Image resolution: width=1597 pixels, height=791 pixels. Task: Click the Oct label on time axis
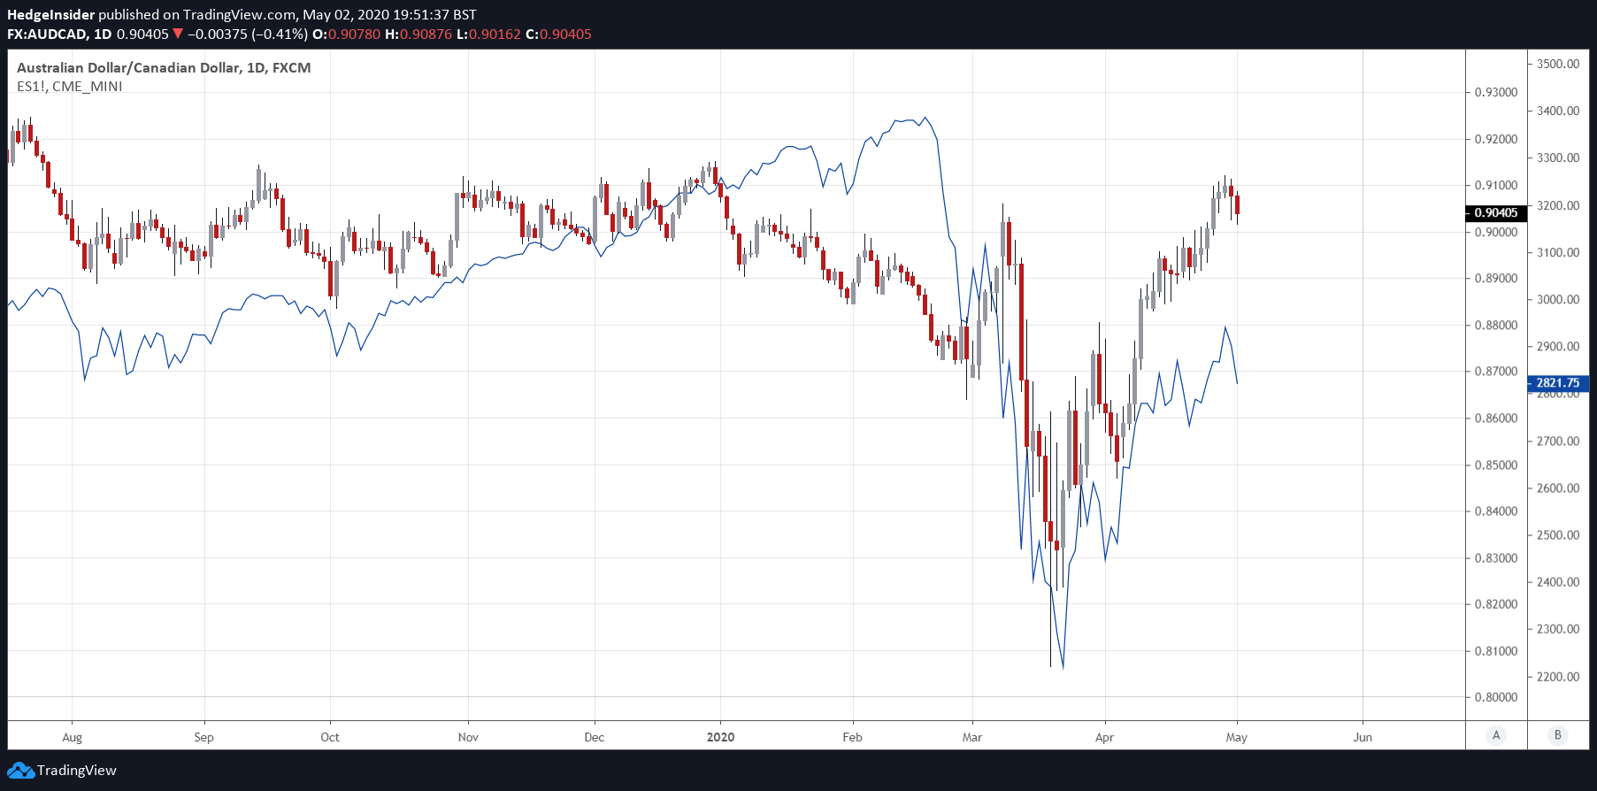tap(330, 737)
